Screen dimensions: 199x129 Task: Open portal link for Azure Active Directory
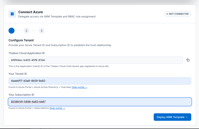79,87
